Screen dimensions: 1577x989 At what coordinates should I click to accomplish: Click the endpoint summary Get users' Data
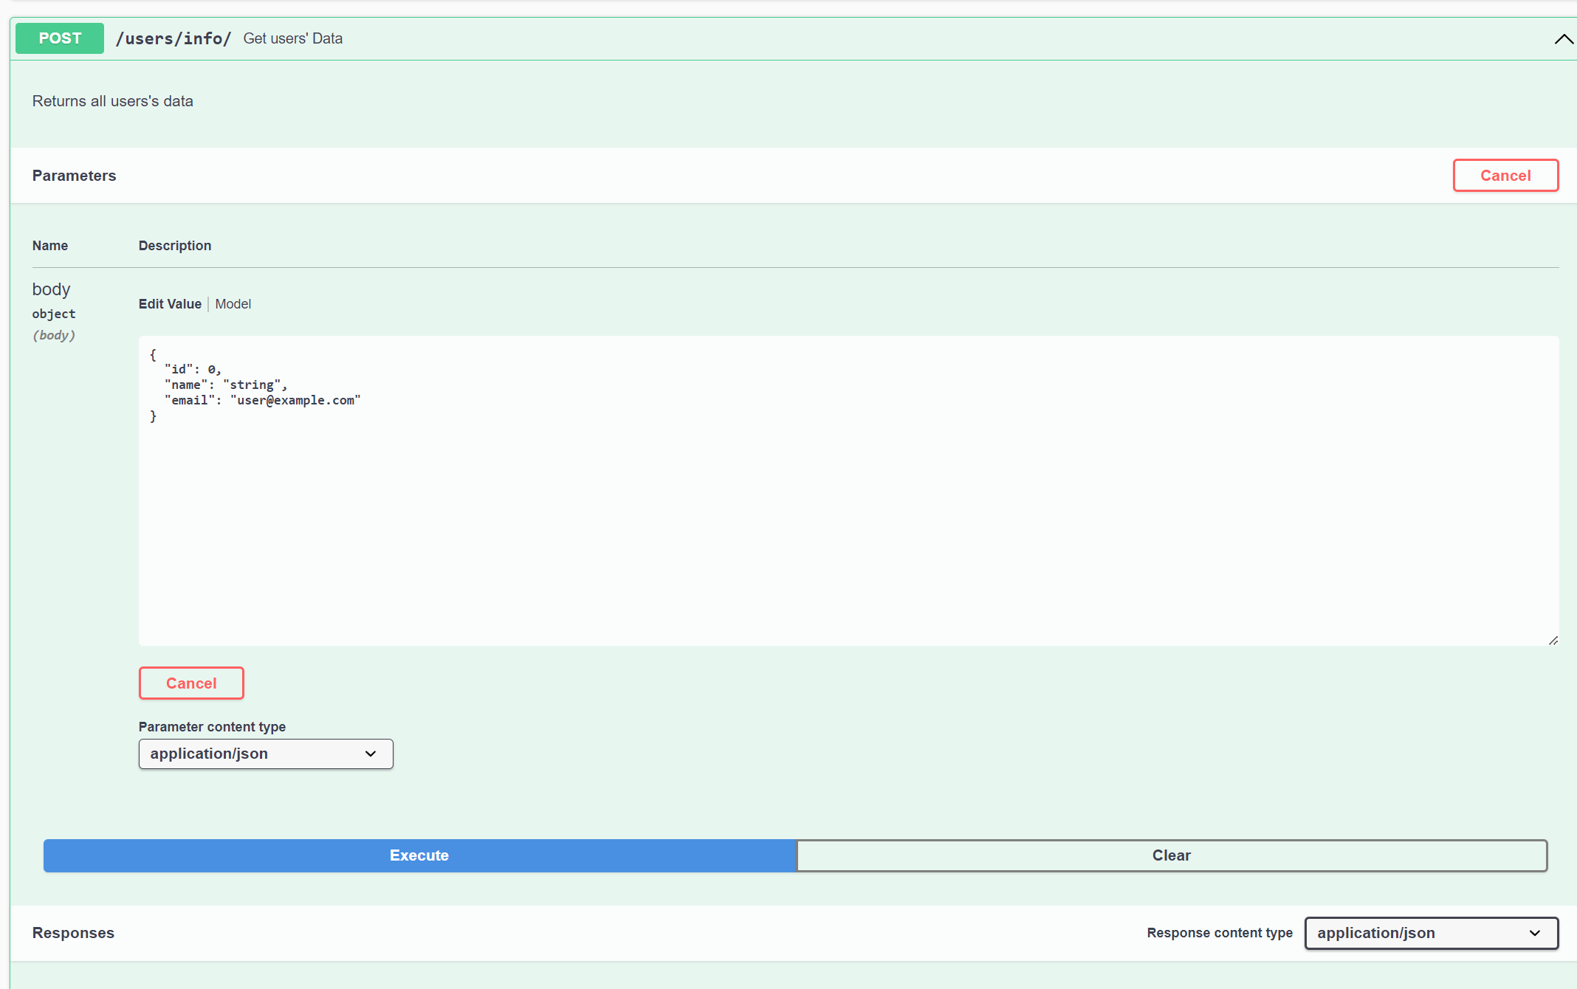click(292, 38)
